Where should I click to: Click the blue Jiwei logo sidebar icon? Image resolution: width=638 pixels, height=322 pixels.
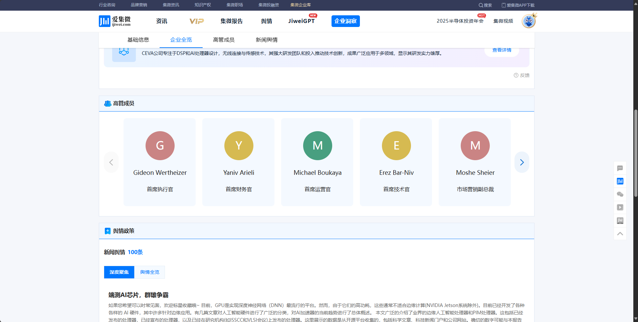tap(620, 181)
